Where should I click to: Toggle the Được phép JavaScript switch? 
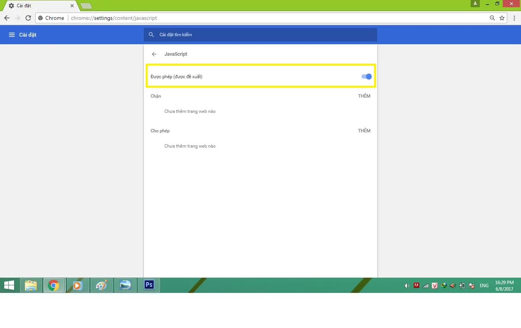coord(367,76)
